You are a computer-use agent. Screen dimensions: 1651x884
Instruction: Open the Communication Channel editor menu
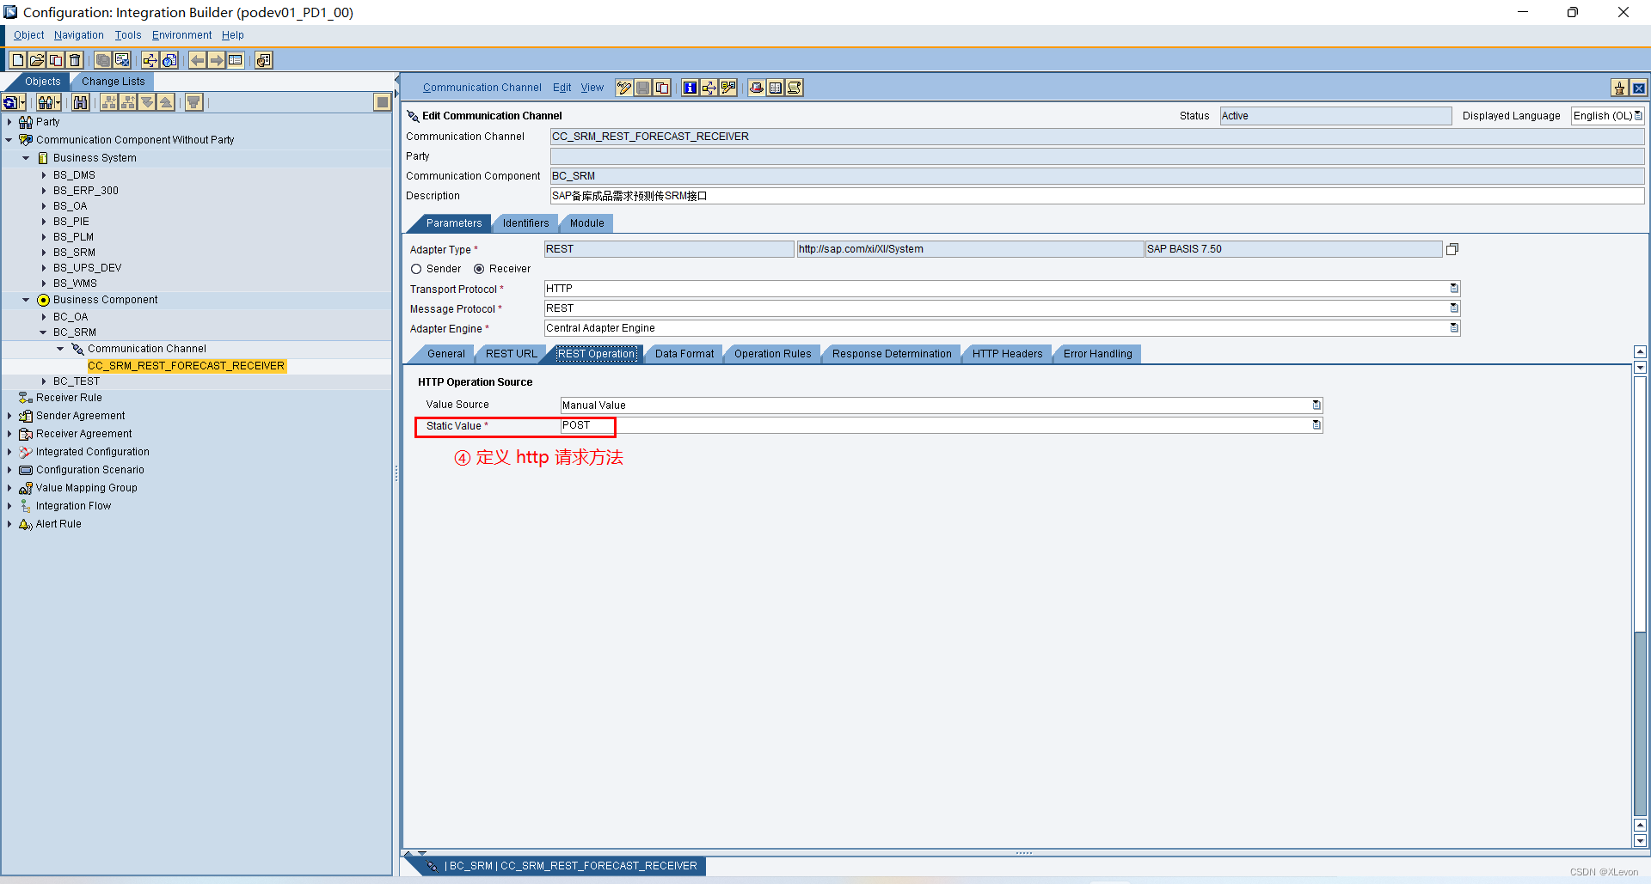click(482, 88)
